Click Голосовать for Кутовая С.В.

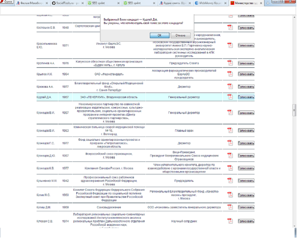pos(246,221)
